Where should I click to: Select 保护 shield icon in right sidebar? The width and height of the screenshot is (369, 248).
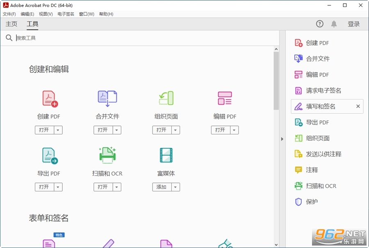pyautogui.click(x=298, y=202)
